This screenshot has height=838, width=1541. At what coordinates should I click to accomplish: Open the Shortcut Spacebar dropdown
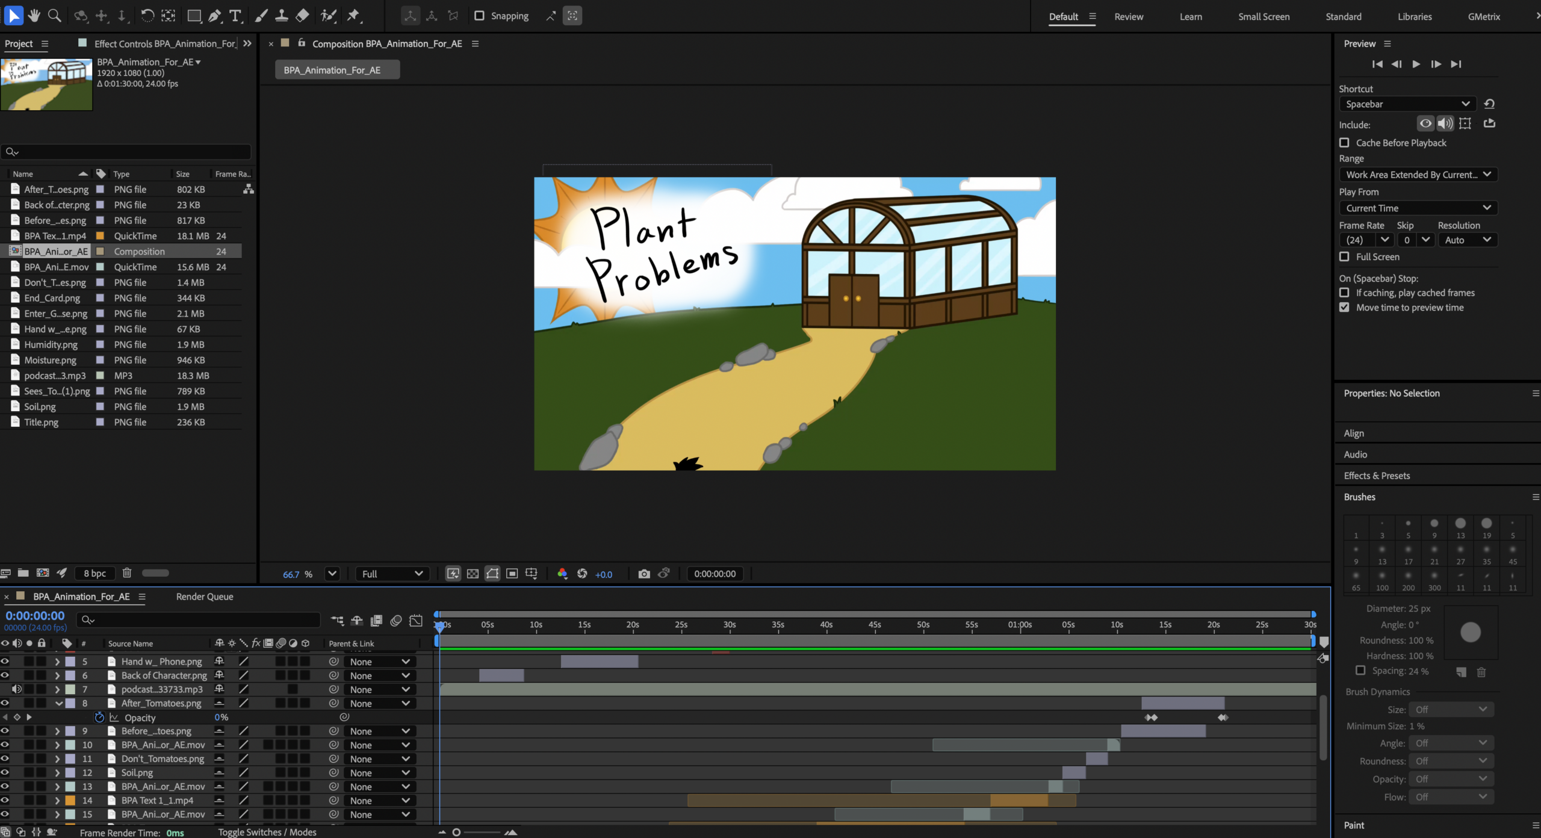point(1407,104)
